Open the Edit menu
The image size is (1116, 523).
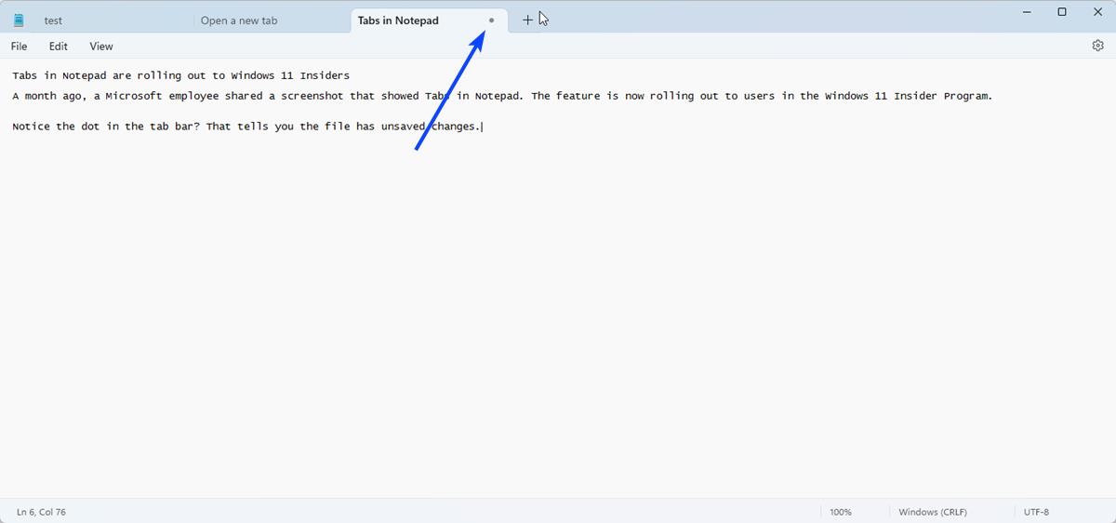tap(59, 46)
